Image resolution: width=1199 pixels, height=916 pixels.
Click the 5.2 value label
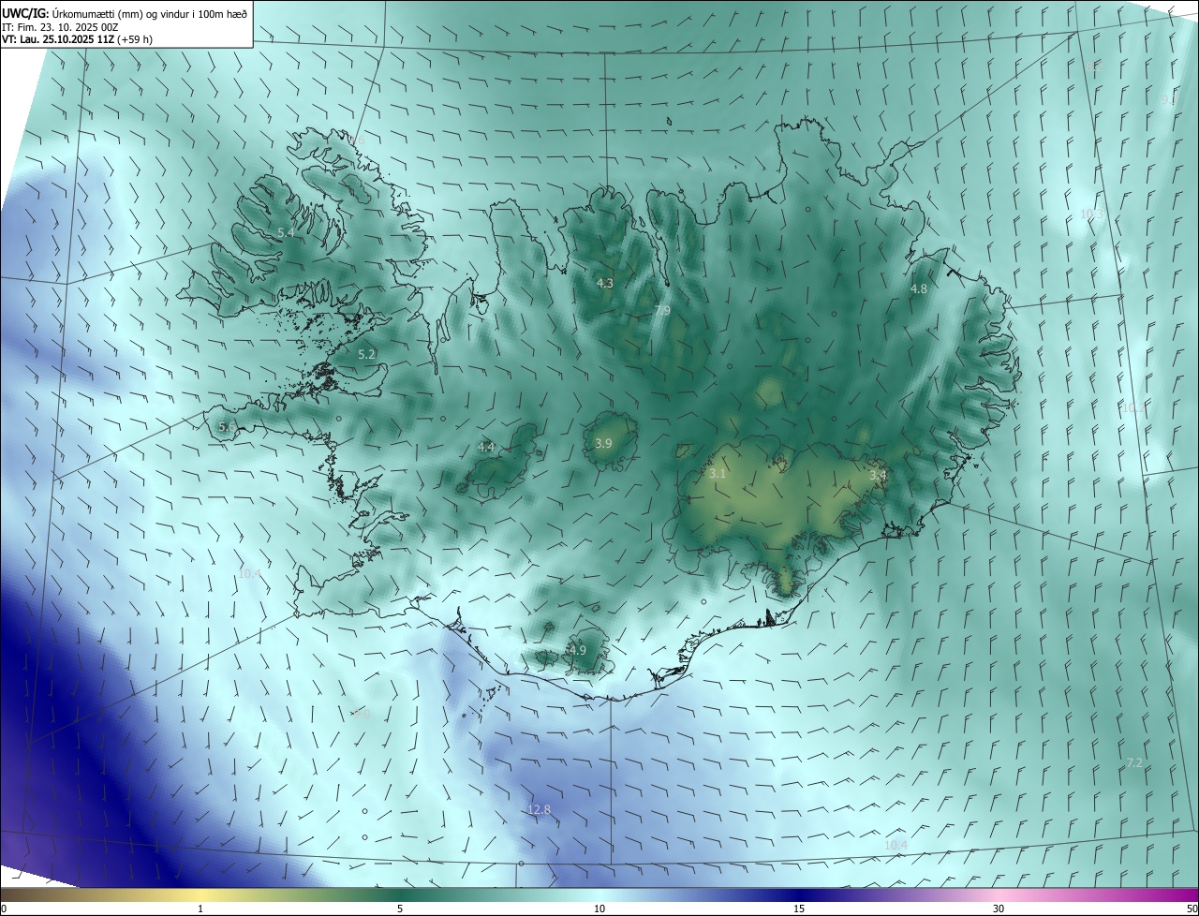coord(366,354)
